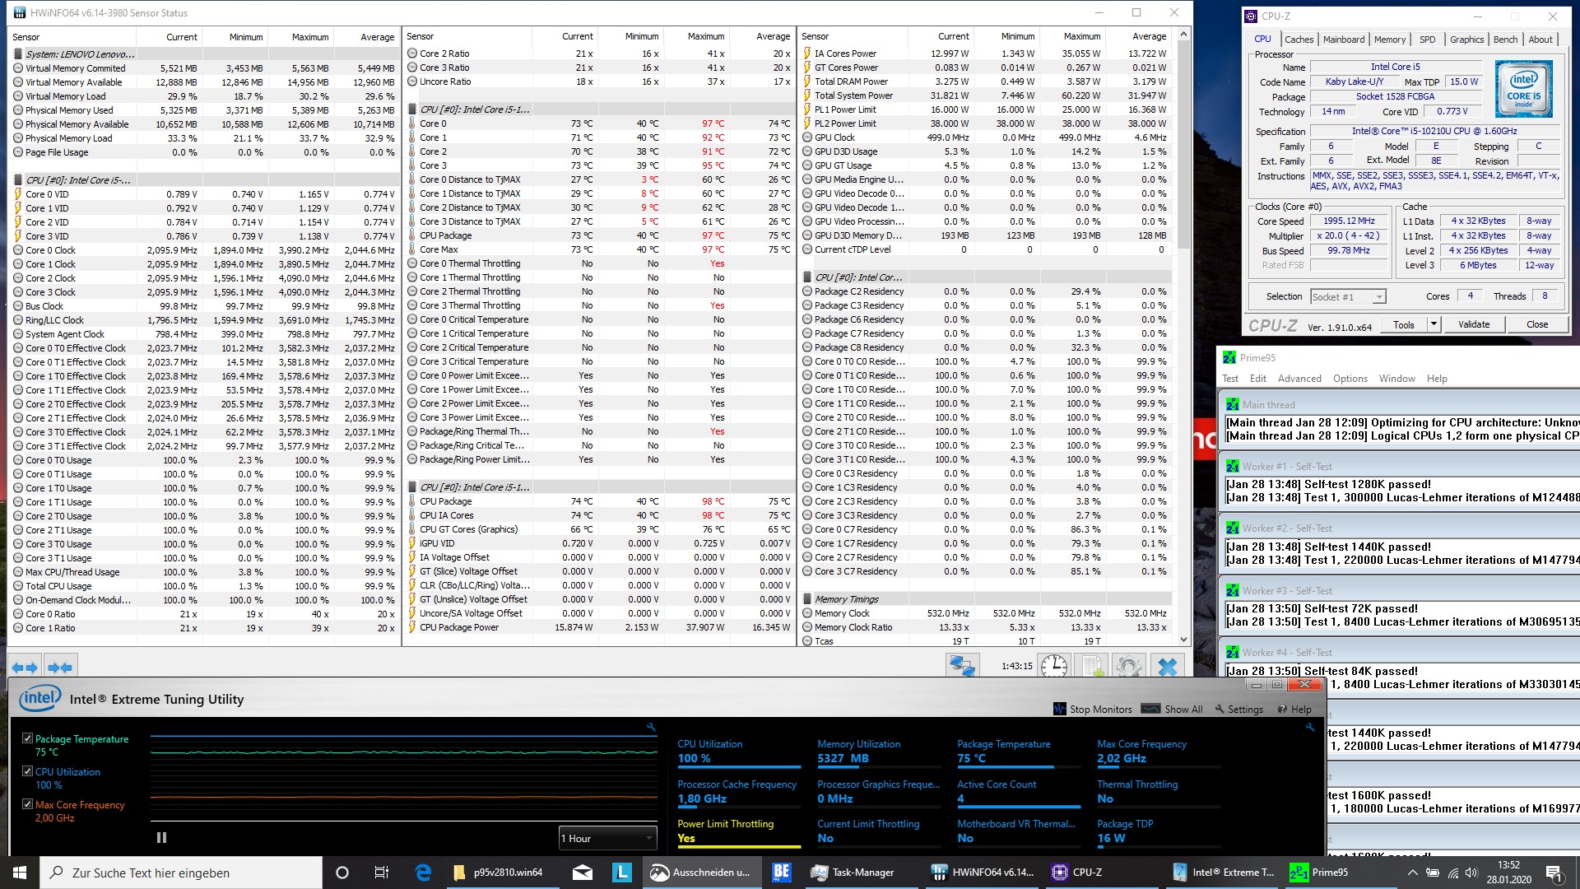Pause the Intel XTU monitor graph
Screen dimensions: 1580x889
(x=161, y=837)
